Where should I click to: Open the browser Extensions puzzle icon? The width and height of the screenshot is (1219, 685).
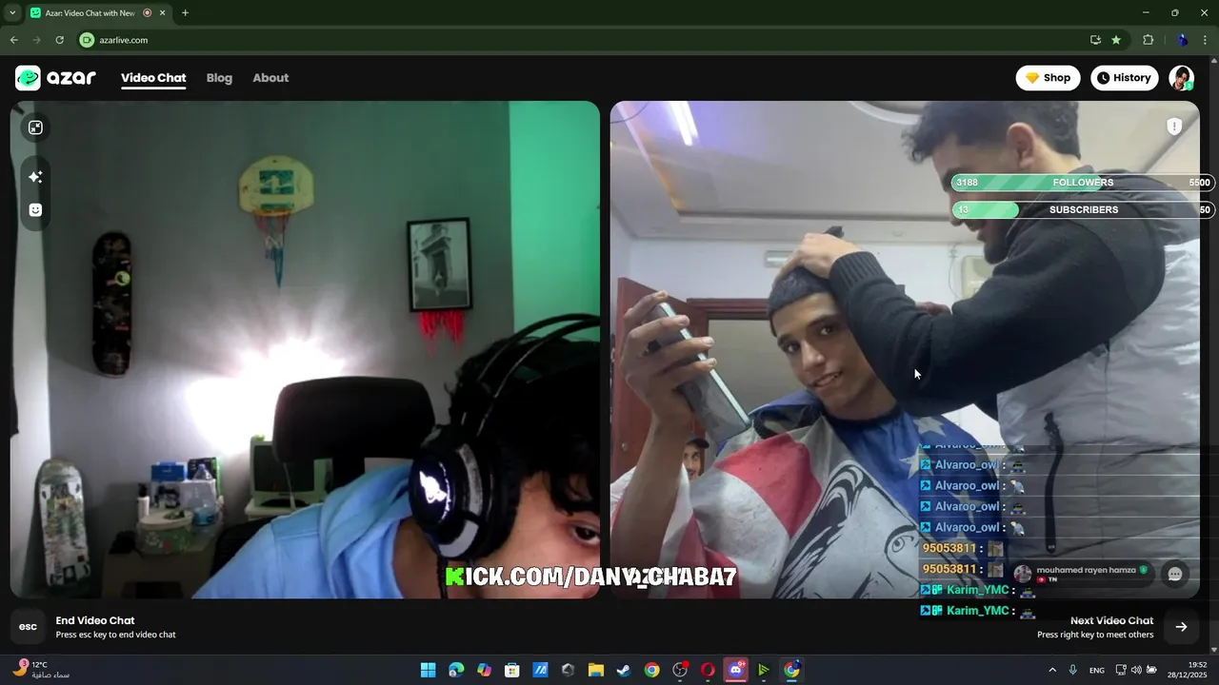click(x=1148, y=40)
